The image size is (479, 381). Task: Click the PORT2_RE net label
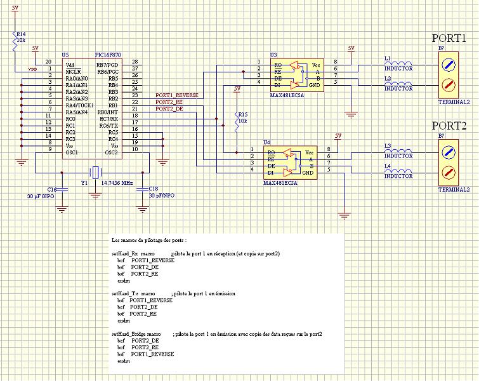[x=169, y=102]
